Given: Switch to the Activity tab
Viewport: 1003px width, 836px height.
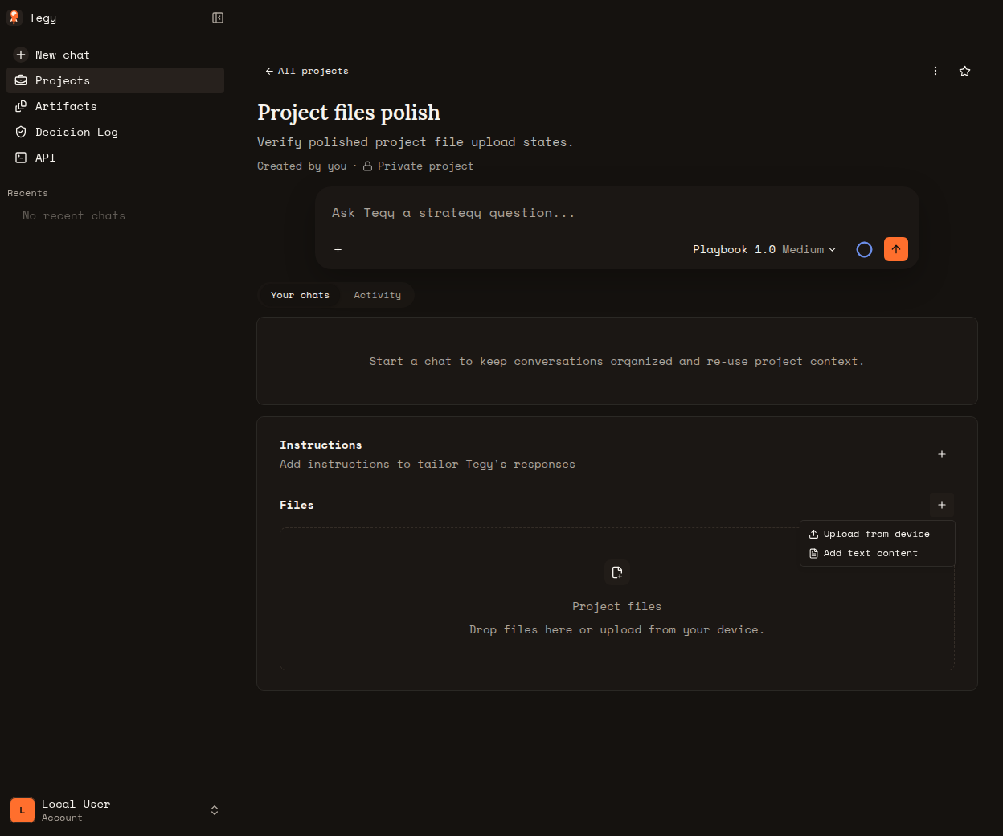Looking at the screenshot, I should click(x=377, y=295).
